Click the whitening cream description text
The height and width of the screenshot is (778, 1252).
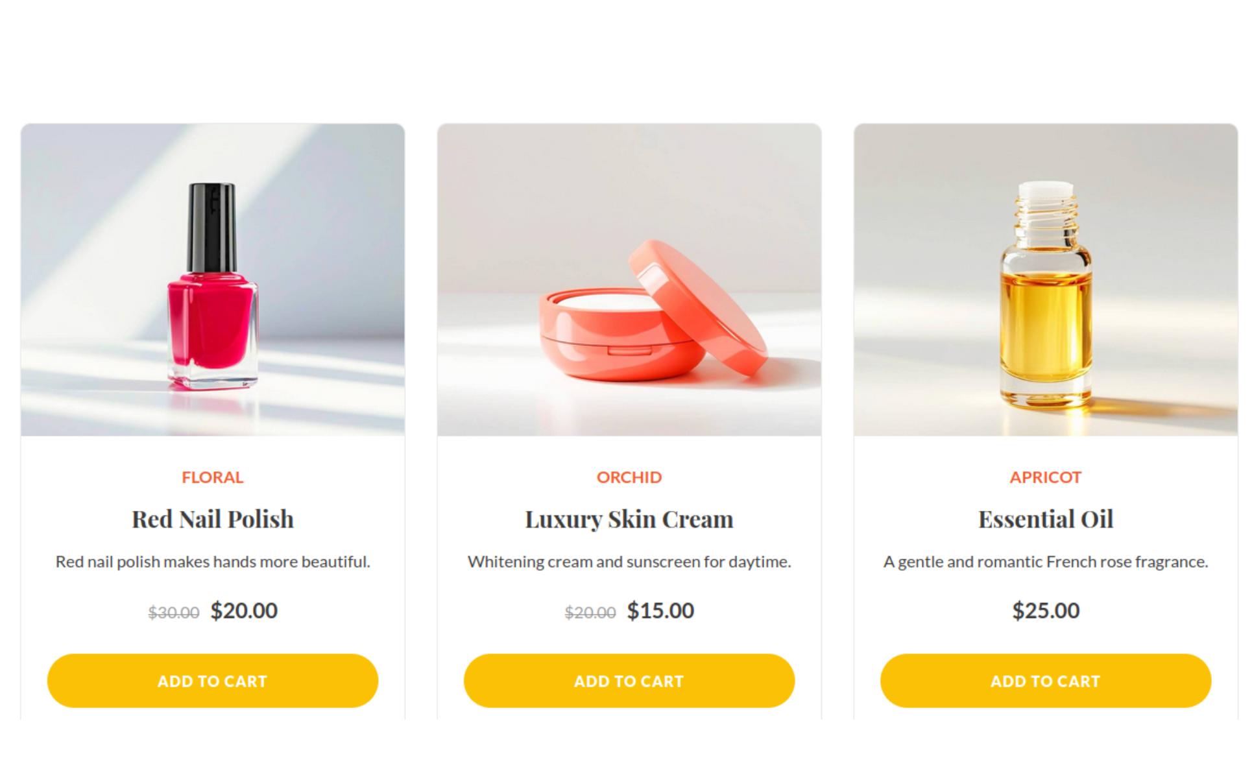629,561
